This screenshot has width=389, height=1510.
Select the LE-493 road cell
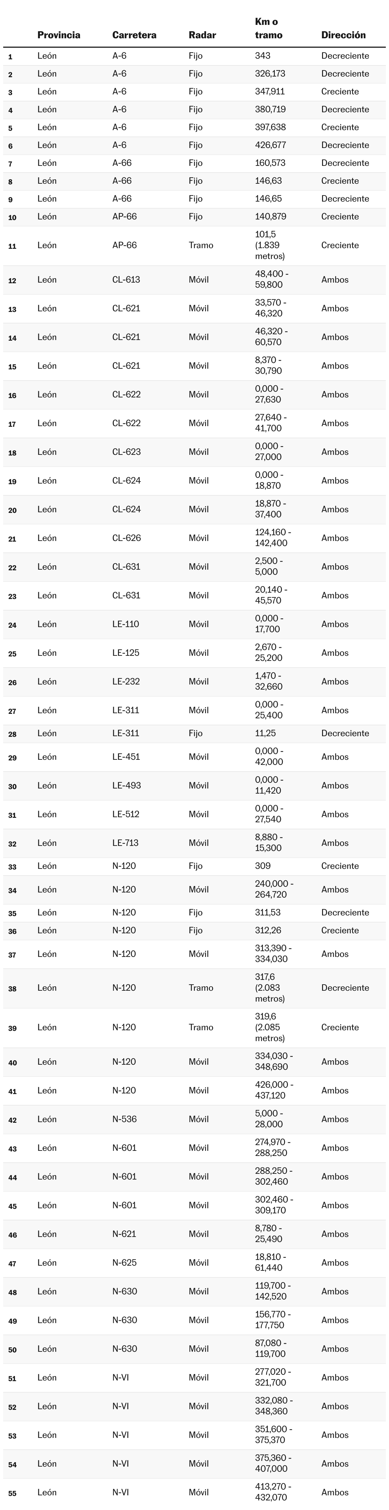[127, 786]
